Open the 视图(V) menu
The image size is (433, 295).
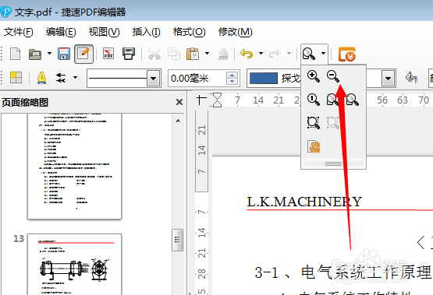click(104, 32)
